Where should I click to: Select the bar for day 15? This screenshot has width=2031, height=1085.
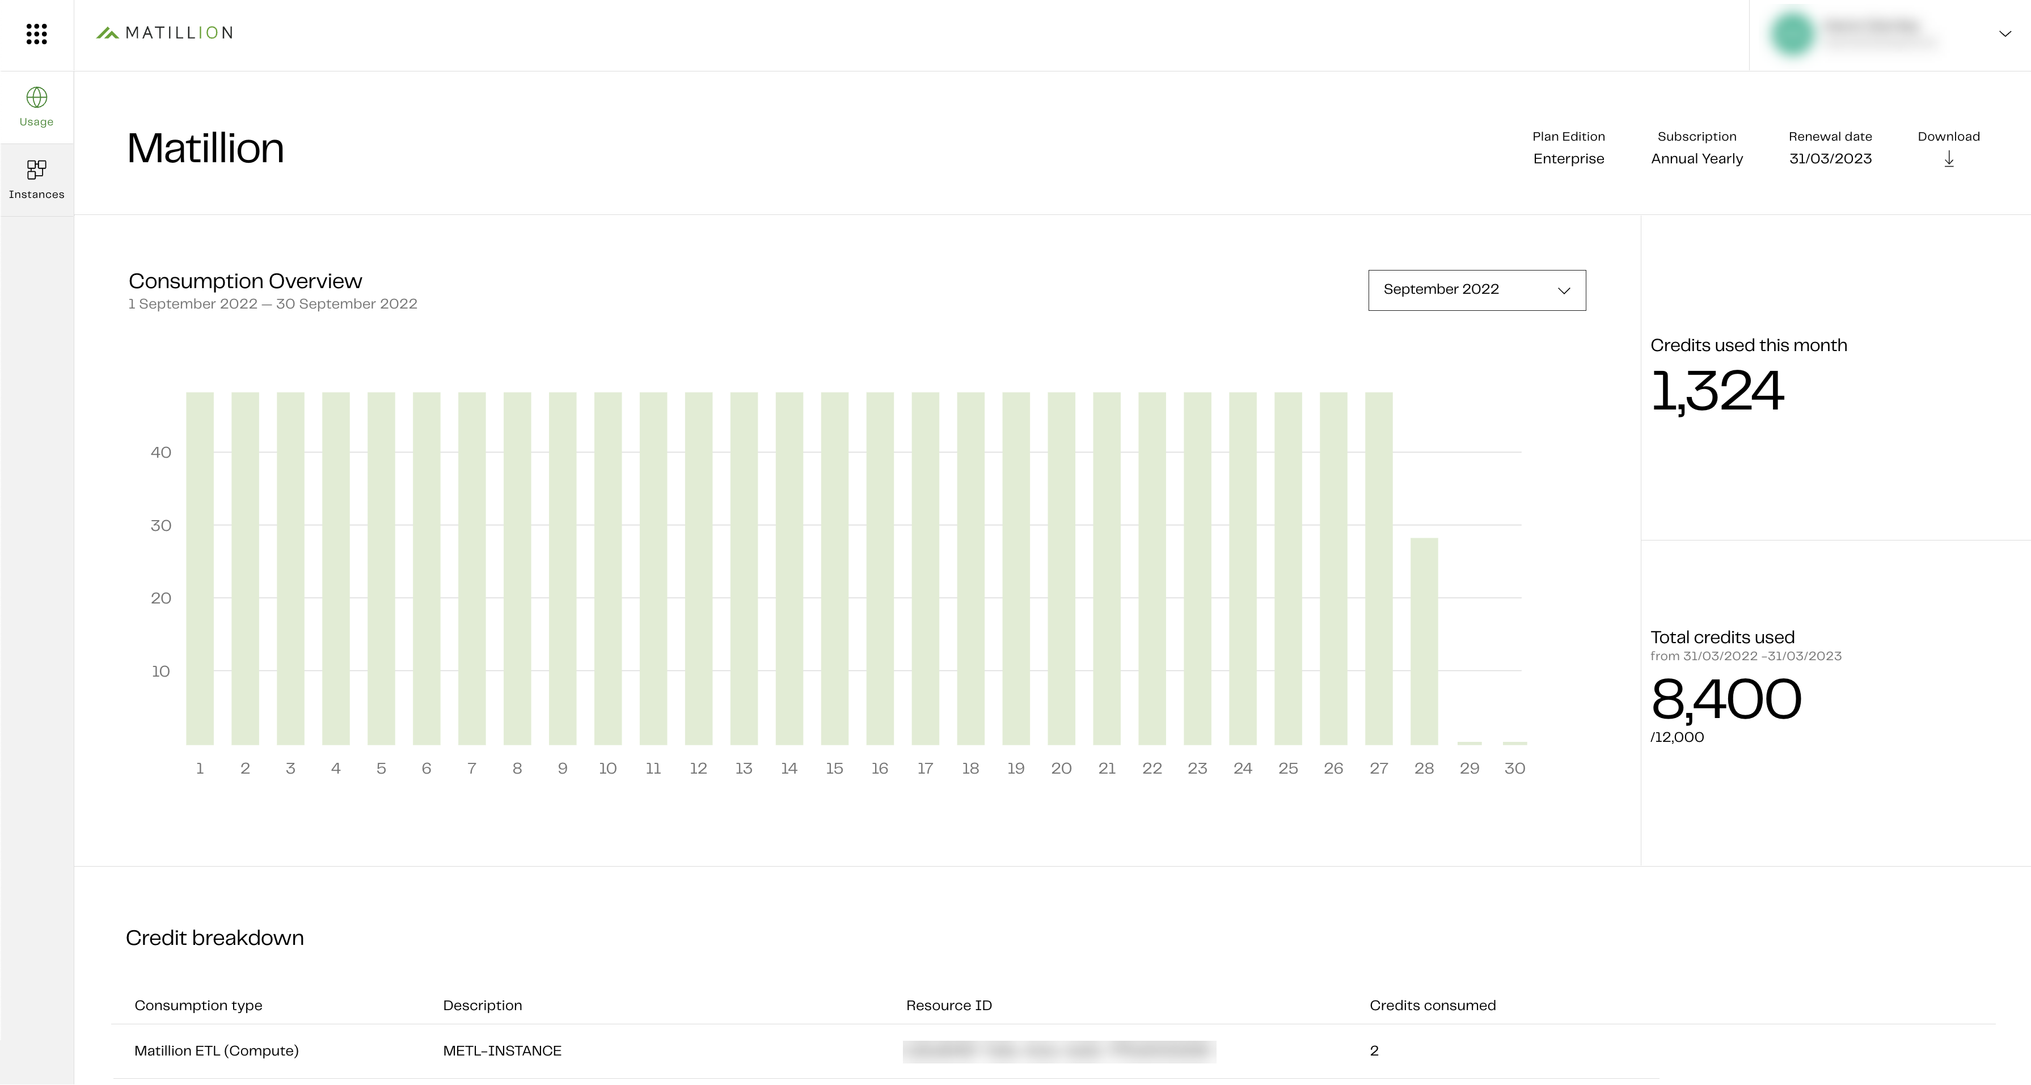(x=834, y=568)
